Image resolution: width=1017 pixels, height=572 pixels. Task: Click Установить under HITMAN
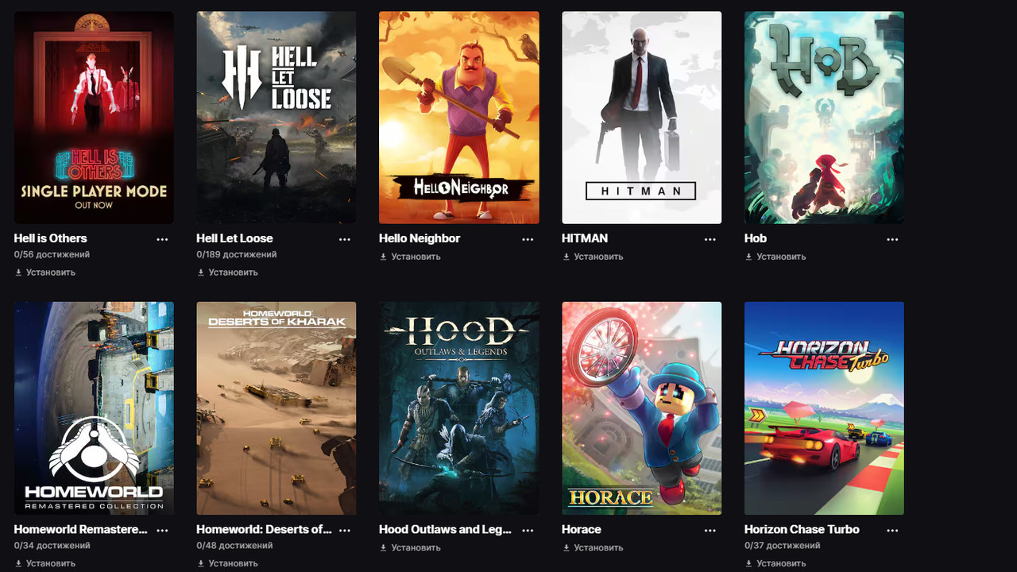(593, 257)
